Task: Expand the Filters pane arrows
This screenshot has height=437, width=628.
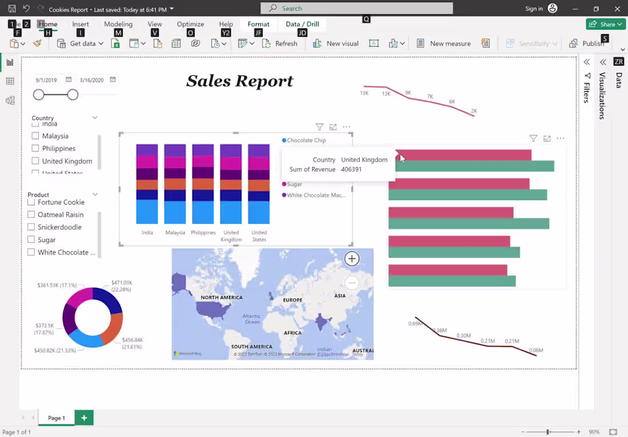Action: click(587, 62)
